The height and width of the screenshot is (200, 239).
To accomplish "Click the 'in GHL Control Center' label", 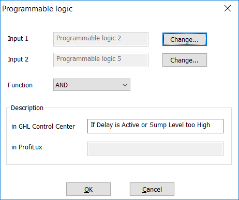I will (43, 127).
